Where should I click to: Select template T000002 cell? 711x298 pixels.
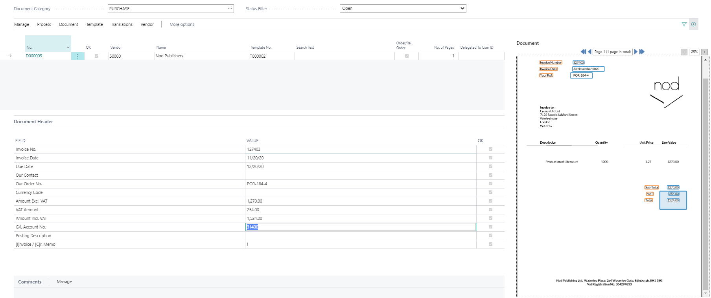click(x=272, y=56)
